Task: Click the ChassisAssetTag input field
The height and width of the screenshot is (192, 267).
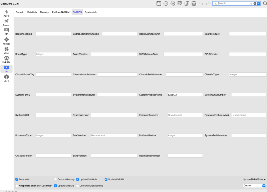Action: click(x=53, y=74)
